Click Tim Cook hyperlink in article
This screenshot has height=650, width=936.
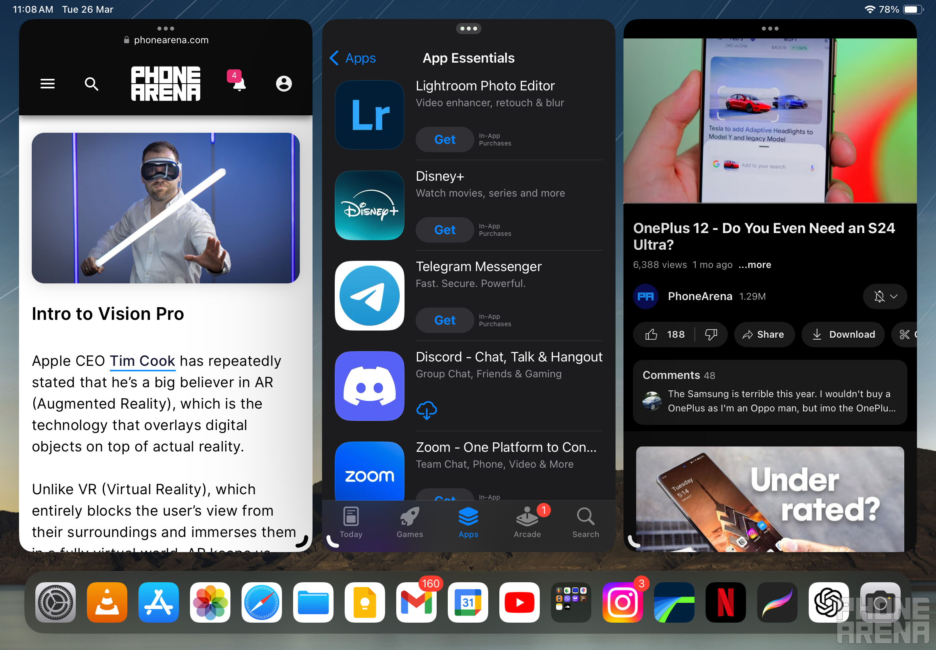click(142, 360)
